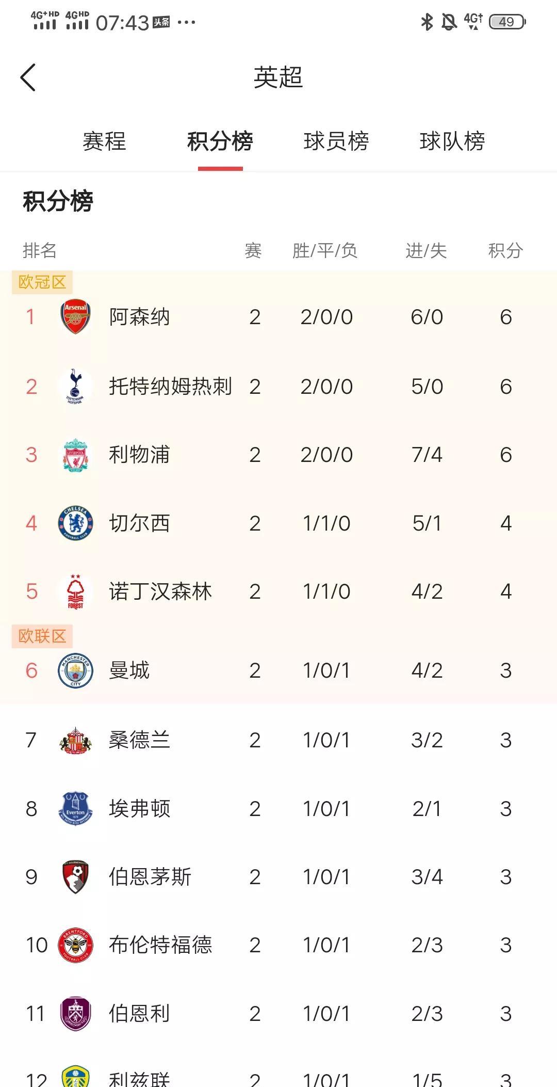Switch to the 球员榜 tab
557x1087 pixels.
(336, 141)
